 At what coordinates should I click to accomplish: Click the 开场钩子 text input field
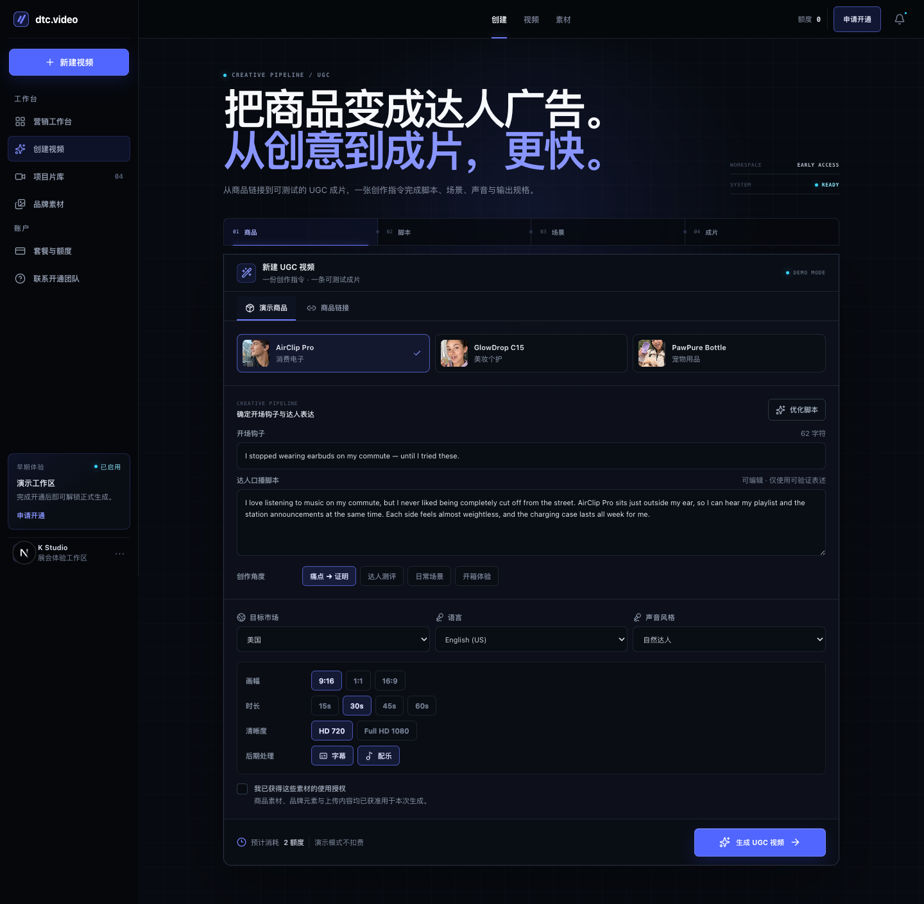[x=531, y=456]
